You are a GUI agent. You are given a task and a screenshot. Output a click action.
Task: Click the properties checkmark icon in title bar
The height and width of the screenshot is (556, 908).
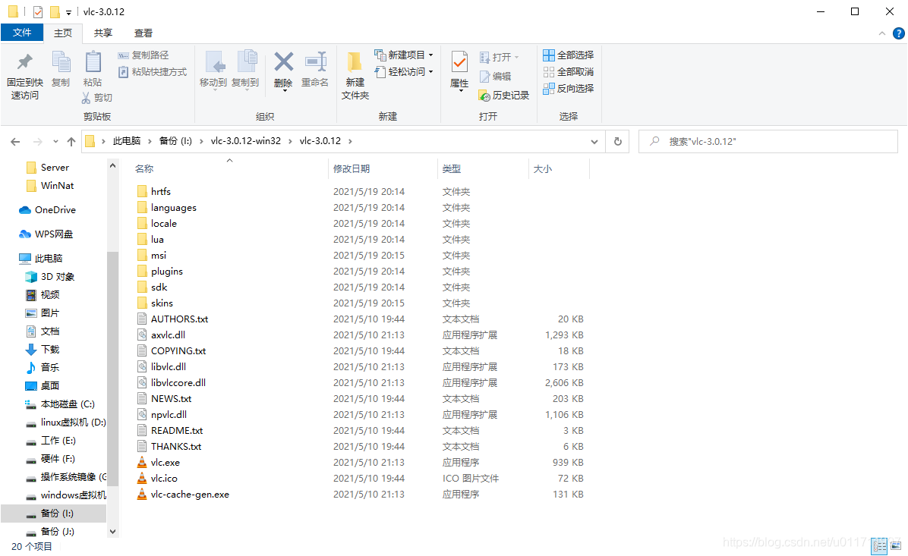pyautogui.click(x=38, y=11)
